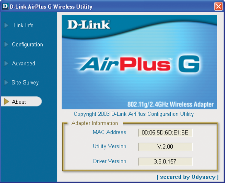
Task: Click the arrow icon beside Link Info
Action: [6, 25]
